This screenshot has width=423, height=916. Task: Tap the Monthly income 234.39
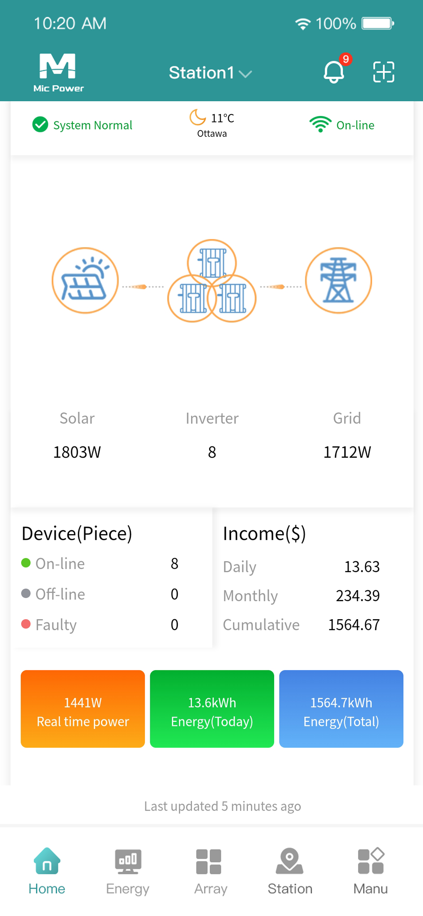(x=358, y=596)
